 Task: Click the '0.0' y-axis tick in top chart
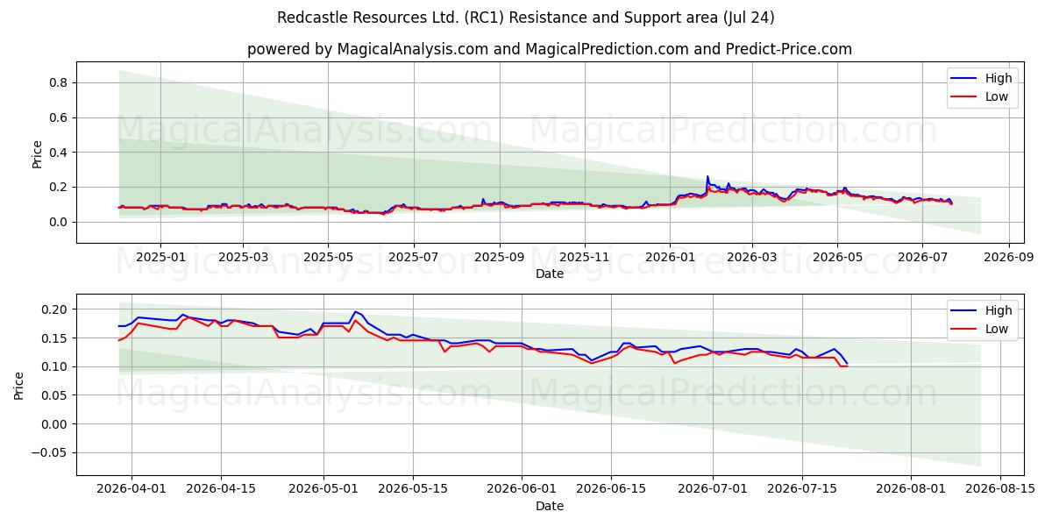(59, 222)
